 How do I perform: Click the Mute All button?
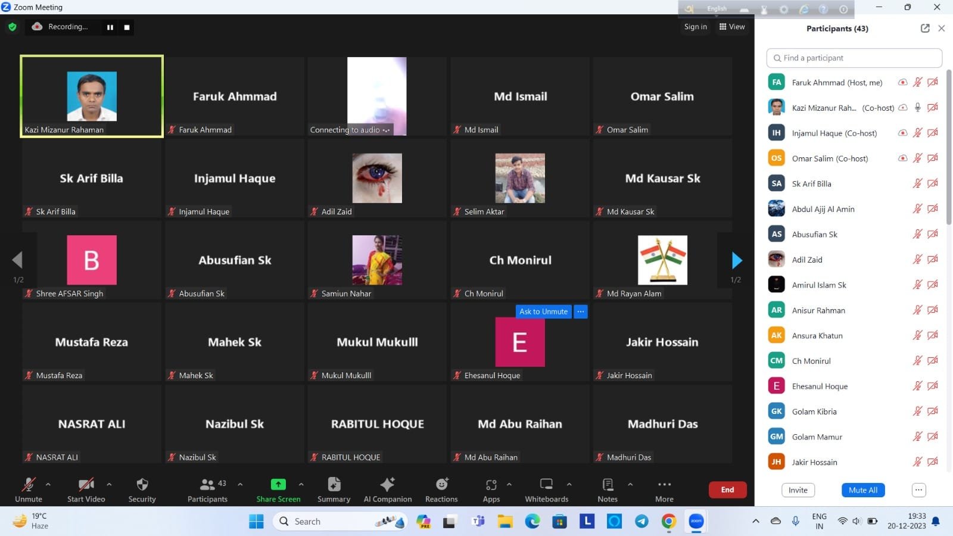pyautogui.click(x=862, y=490)
